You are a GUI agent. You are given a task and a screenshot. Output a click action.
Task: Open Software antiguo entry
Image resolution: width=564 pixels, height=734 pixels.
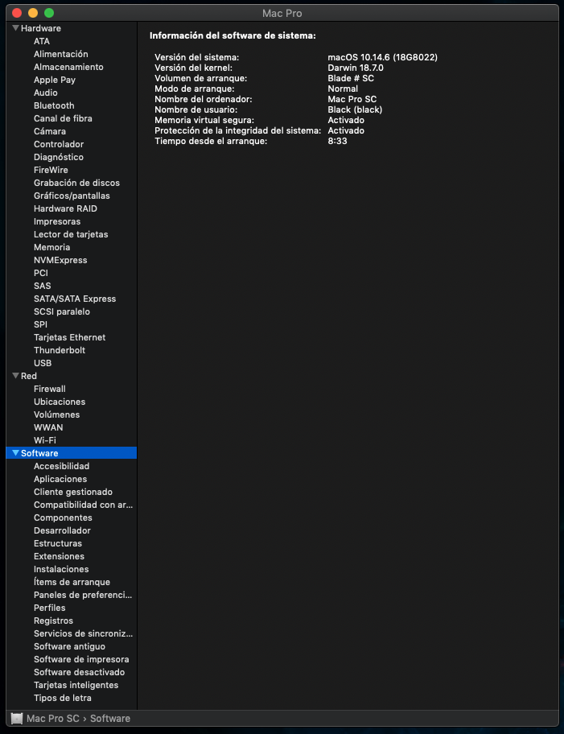tap(69, 646)
